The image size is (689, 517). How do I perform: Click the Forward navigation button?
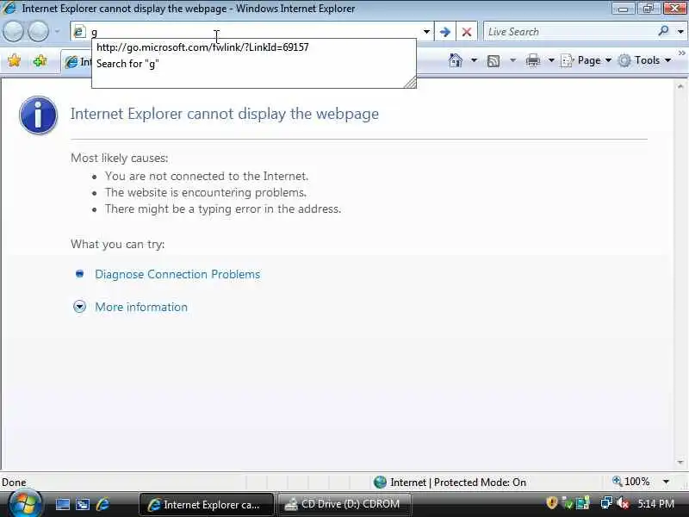39,32
